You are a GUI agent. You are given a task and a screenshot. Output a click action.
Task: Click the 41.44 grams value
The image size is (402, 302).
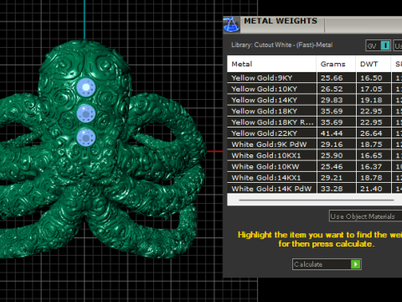point(332,133)
